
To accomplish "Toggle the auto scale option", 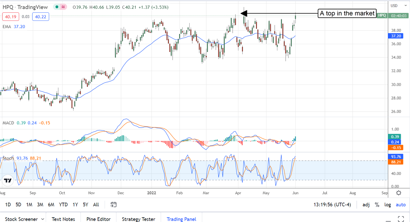I will pos(400,205).
